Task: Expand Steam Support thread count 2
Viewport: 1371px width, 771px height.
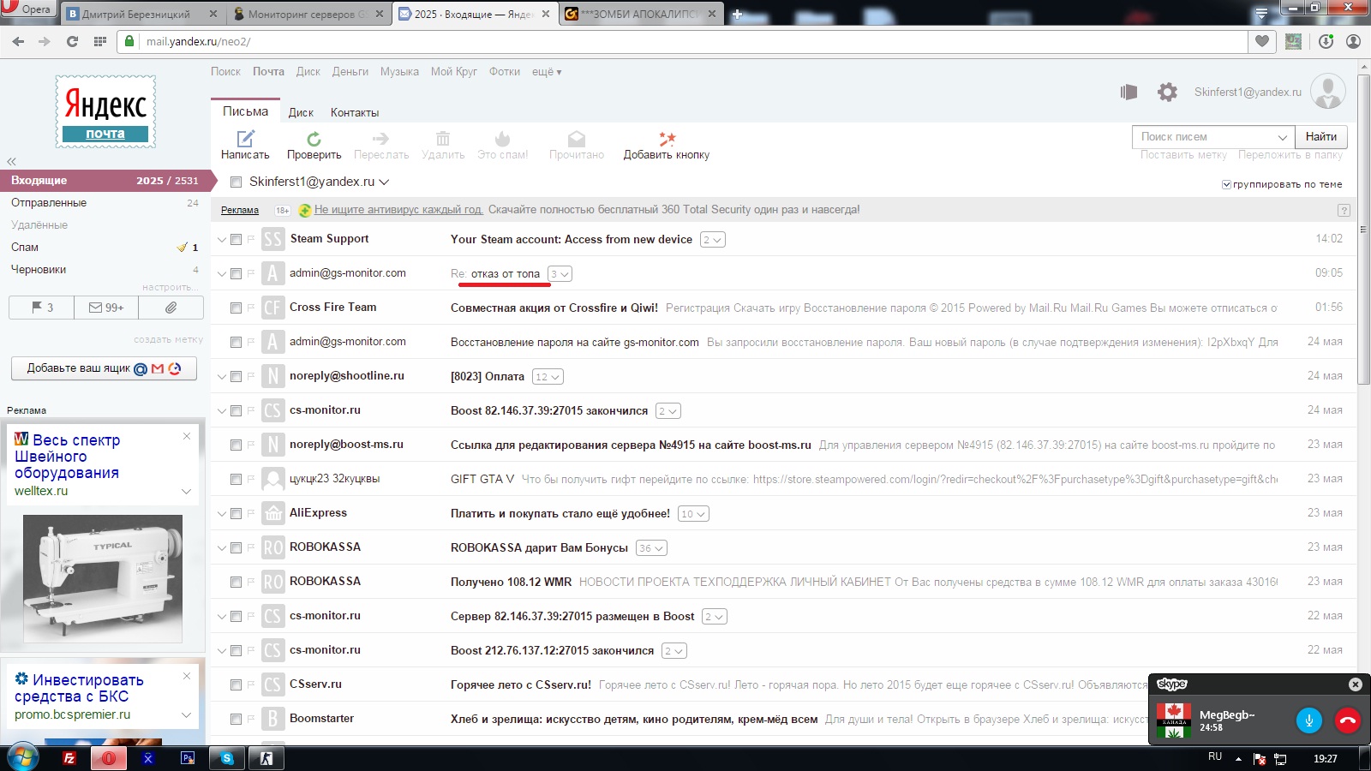Action: 713,240
